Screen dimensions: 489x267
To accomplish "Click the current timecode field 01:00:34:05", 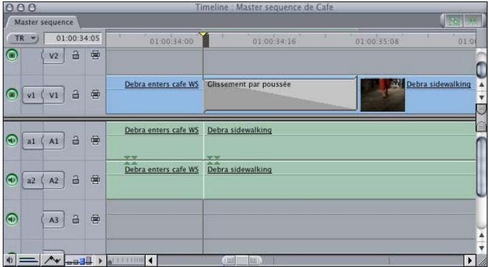I will click(73, 38).
